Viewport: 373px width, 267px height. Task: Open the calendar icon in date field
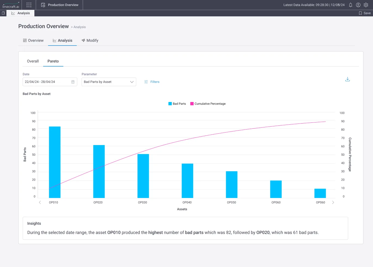point(73,82)
